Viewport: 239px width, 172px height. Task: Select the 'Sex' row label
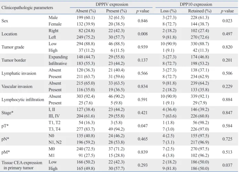click(5, 21)
